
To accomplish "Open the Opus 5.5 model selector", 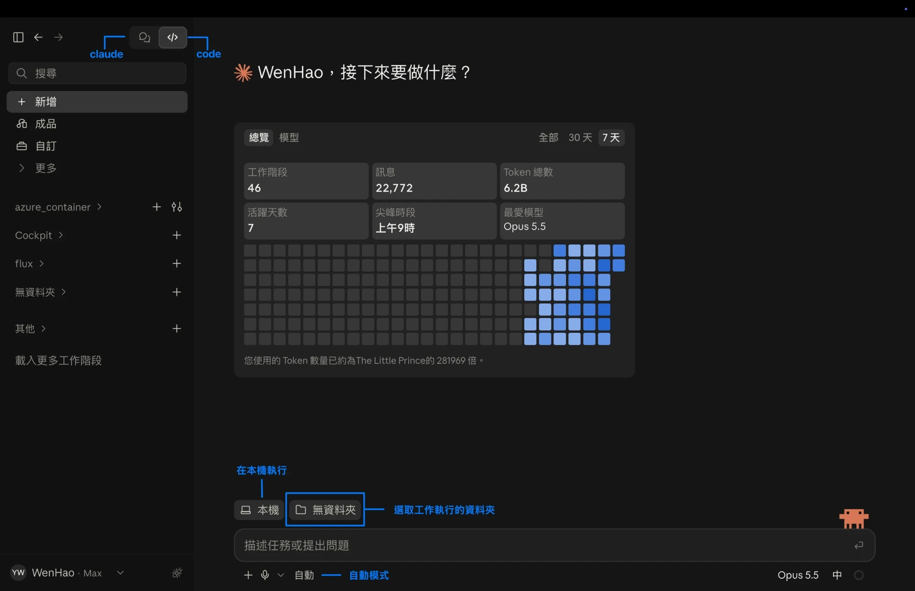I will [798, 575].
